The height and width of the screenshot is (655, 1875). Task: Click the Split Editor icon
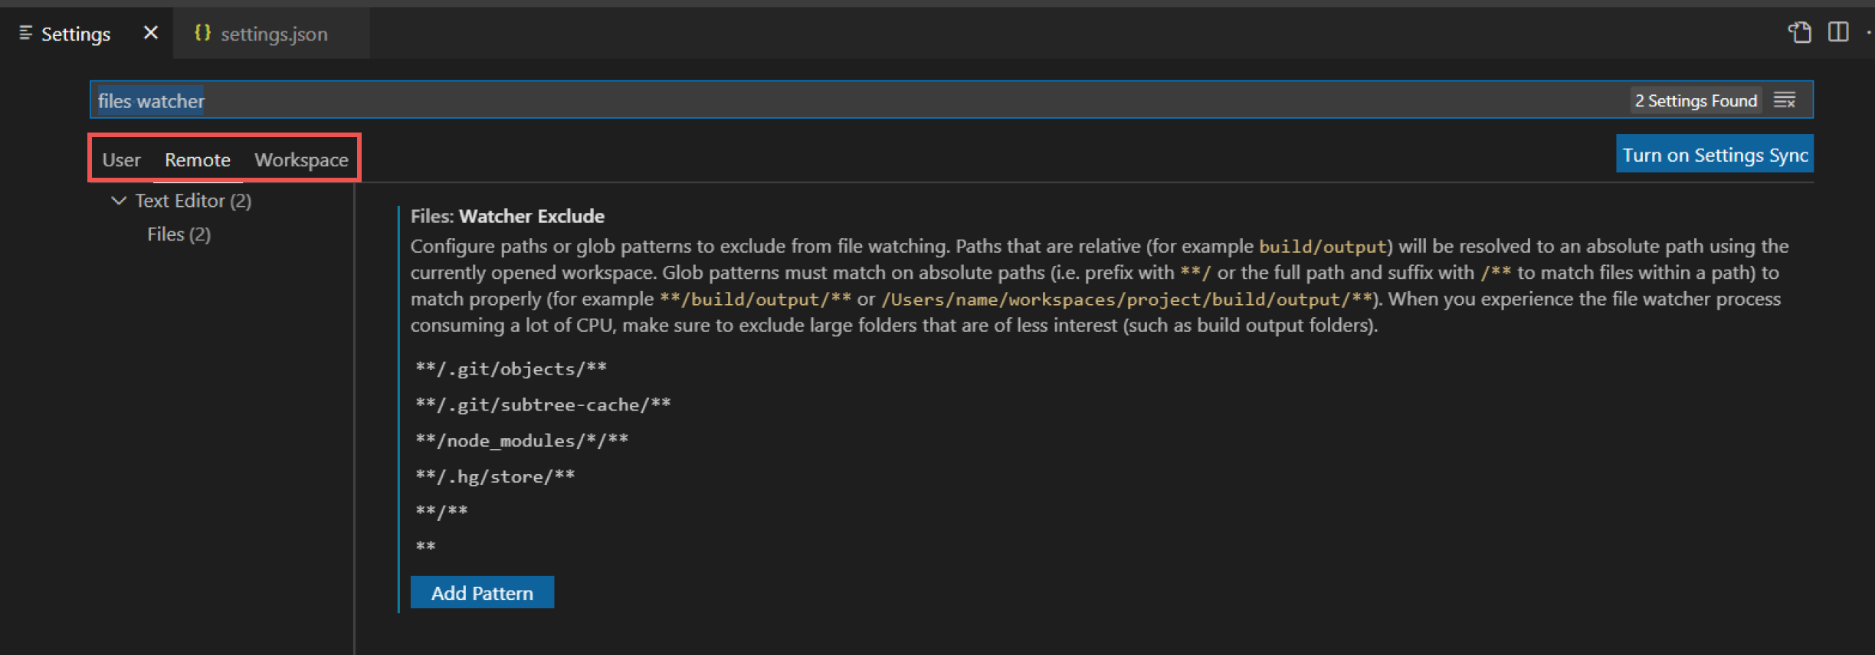coord(1838,32)
